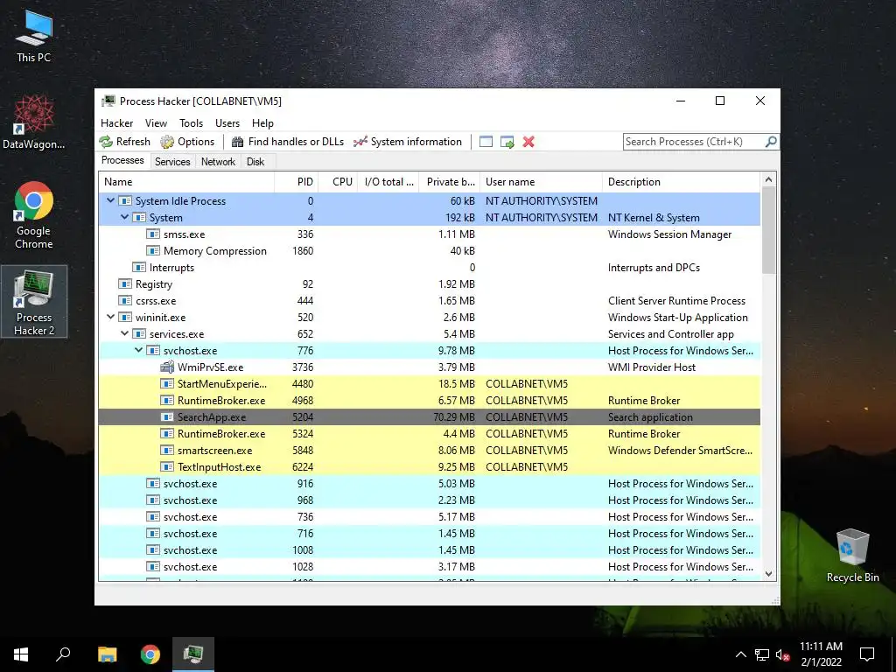Open Find handles or DLLs
Screen dimensions: 896x672
(x=287, y=142)
